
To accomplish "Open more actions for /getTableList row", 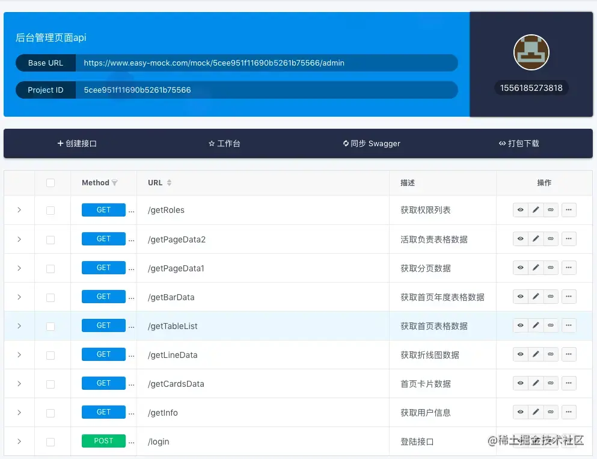I will click(569, 325).
